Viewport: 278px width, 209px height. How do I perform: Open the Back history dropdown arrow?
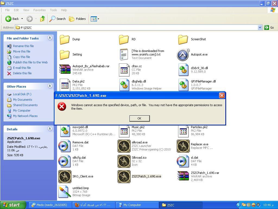click(x=22, y=19)
